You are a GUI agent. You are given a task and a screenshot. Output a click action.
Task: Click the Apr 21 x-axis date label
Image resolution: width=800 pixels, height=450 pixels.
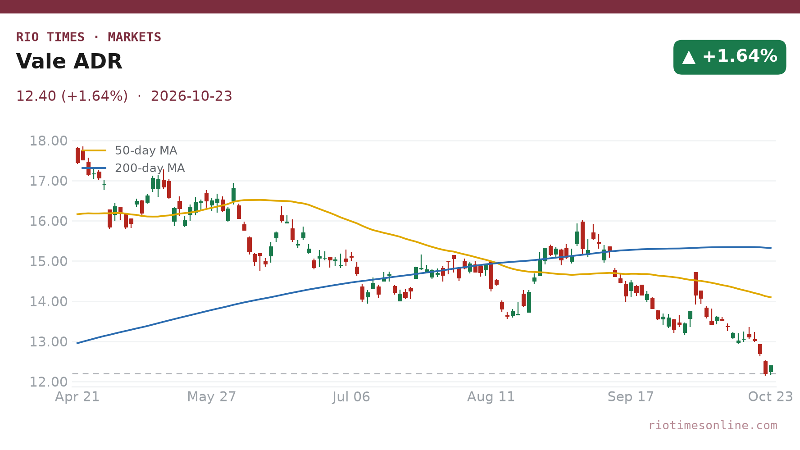(x=77, y=397)
